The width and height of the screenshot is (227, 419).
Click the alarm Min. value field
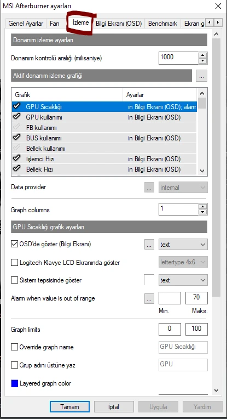point(170,298)
